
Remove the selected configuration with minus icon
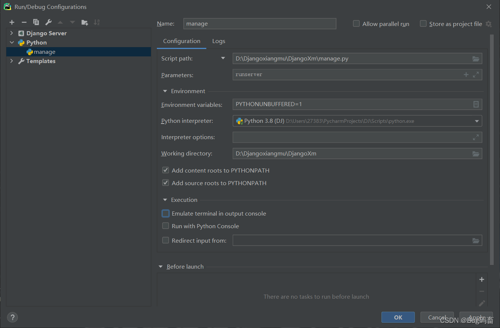pyautogui.click(x=24, y=22)
